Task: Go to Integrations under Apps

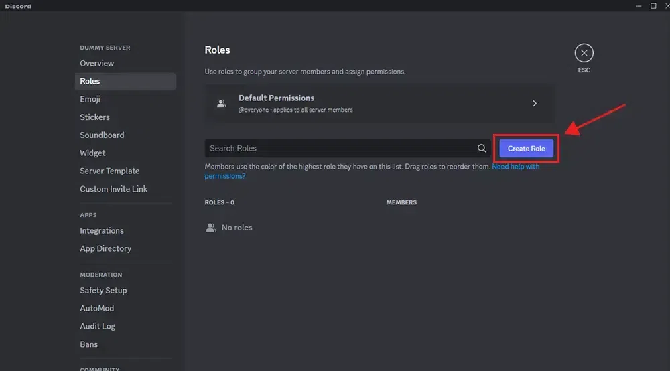Action: point(102,230)
